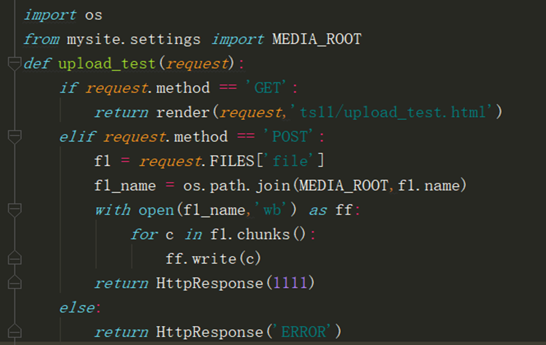Click the 'with' keyword
The image size is (546, 345).
tap(113, 210)
